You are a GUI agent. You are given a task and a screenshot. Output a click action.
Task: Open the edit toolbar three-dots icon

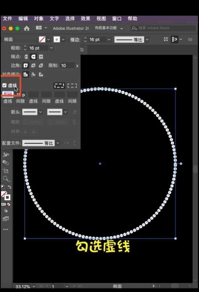click(6, 229)
